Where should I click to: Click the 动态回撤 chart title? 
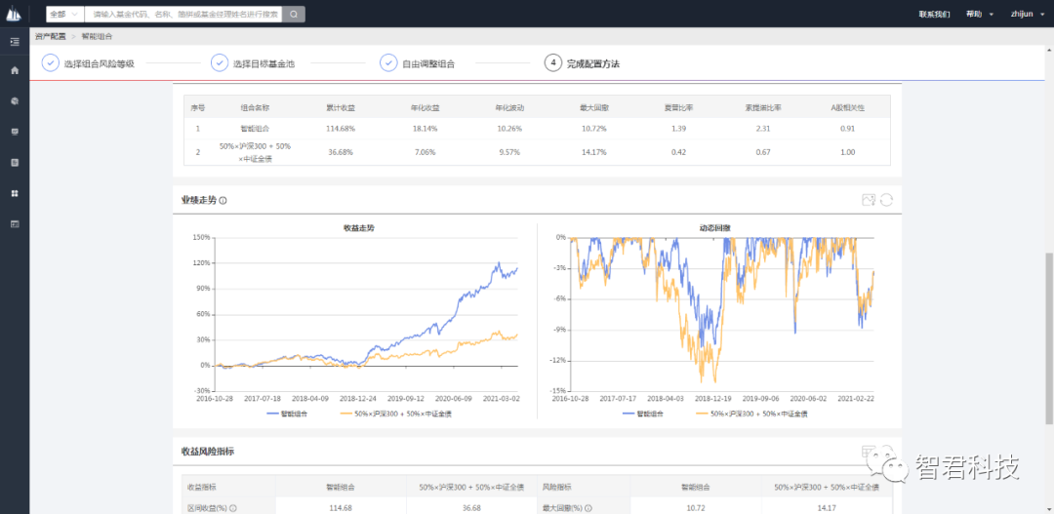pos(715,228)
